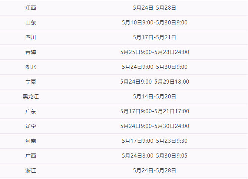The width and height of the screenshot is (248, 179).
Task: Select the 5月17日9:00-5月21日17:00 cell
Action: (155, 111)
